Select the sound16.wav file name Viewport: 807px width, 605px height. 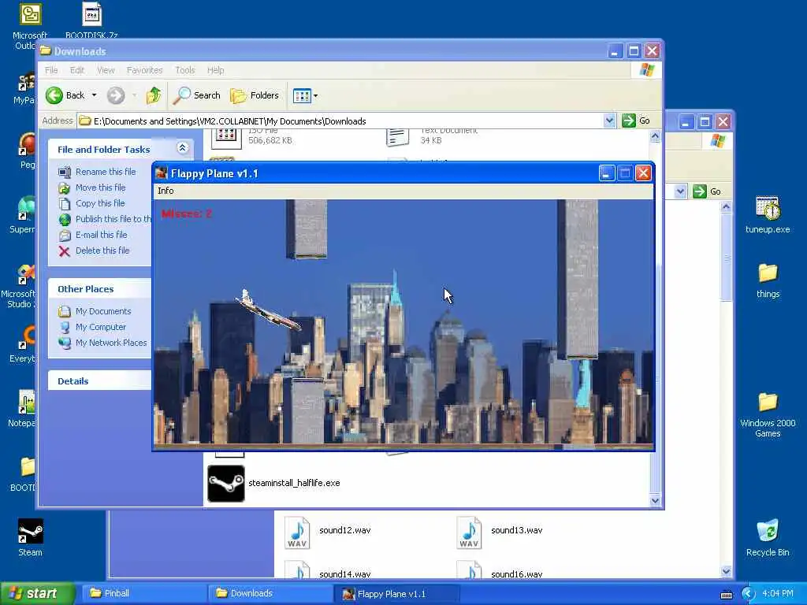click(516, 574)
